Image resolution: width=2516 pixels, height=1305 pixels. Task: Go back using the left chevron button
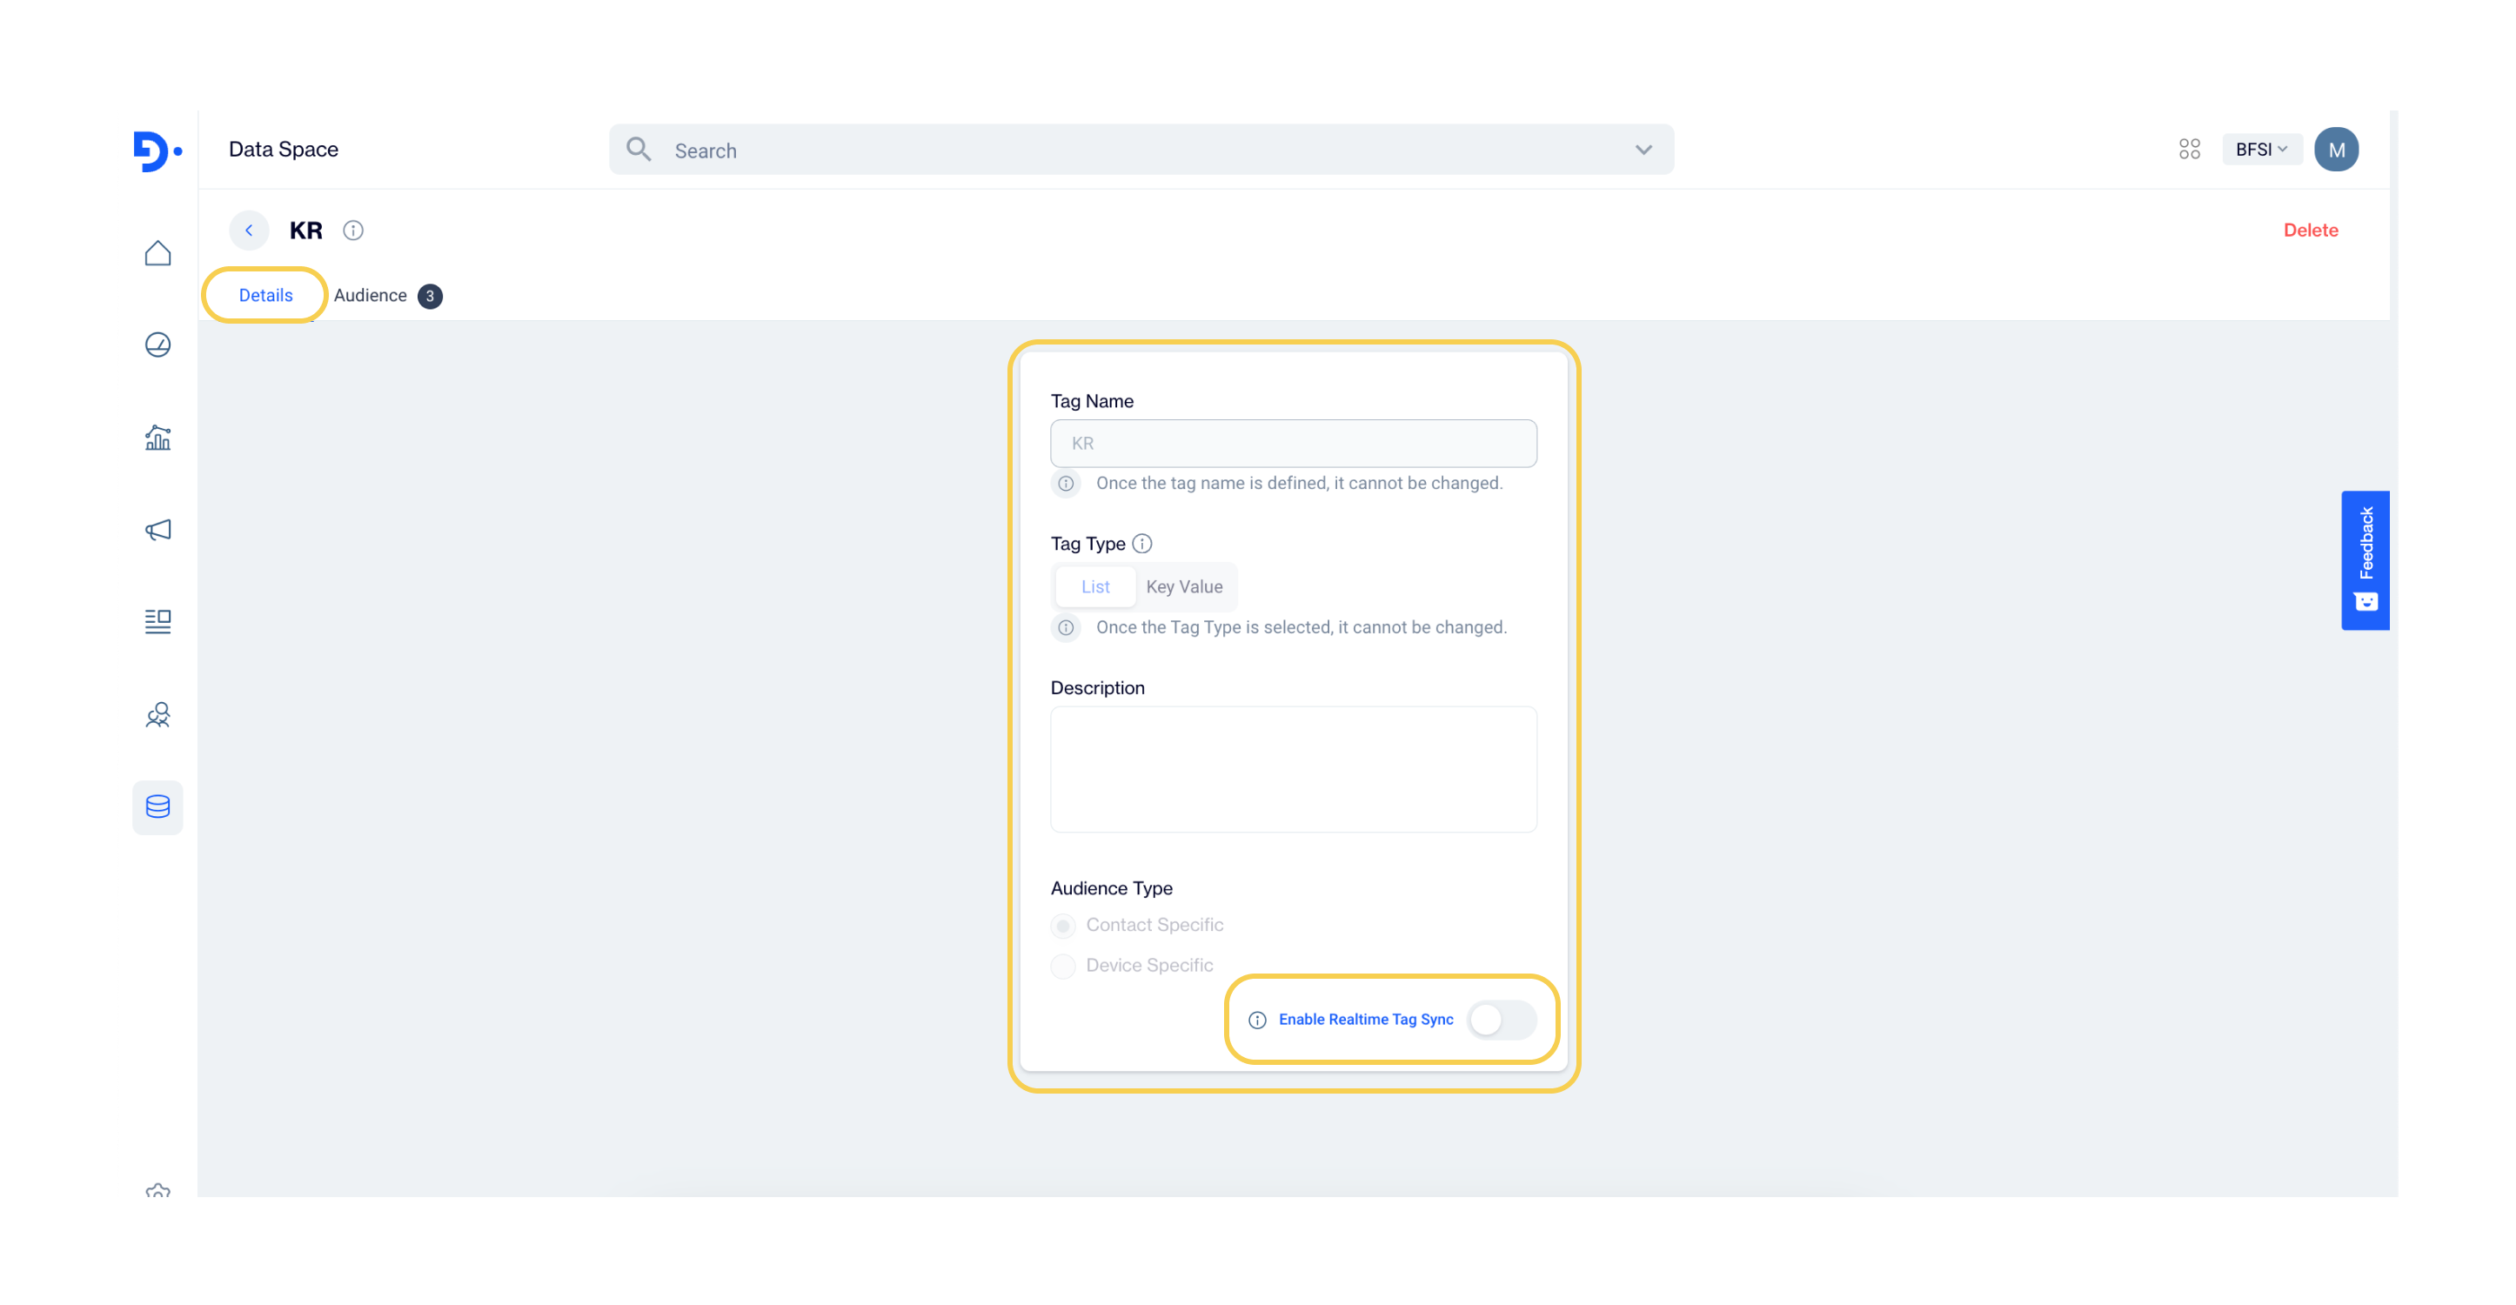click(x=249, y=231)
